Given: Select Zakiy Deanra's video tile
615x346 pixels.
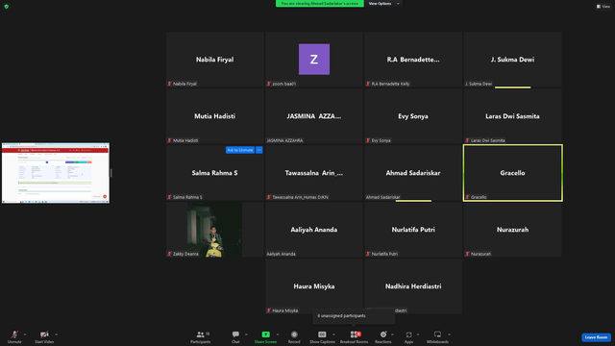Looking at the screenshot, I should (x=214, y=230).
